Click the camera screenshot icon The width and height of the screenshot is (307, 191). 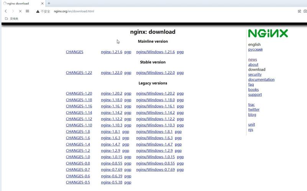click(305, 11)
